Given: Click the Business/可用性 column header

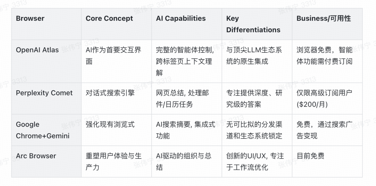Looking at the screenshot, I should [323, 19].
